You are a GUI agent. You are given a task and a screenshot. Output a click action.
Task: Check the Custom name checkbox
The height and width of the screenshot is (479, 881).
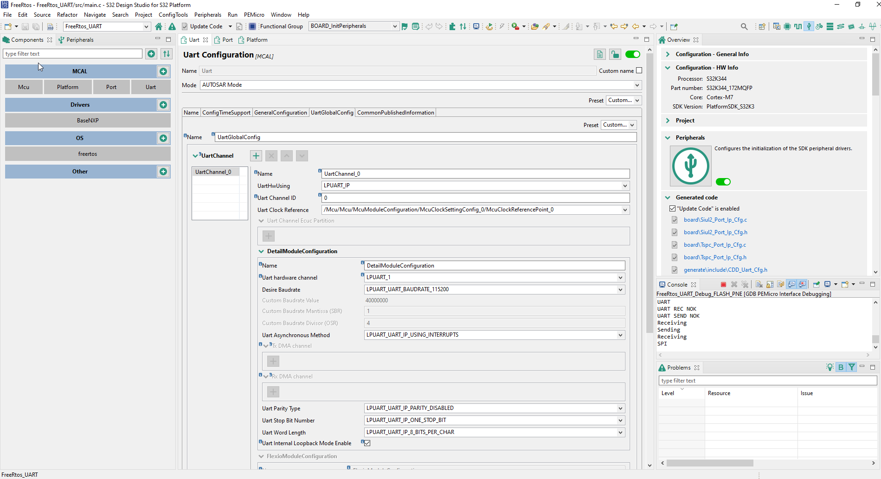click(x=639, y=70)
